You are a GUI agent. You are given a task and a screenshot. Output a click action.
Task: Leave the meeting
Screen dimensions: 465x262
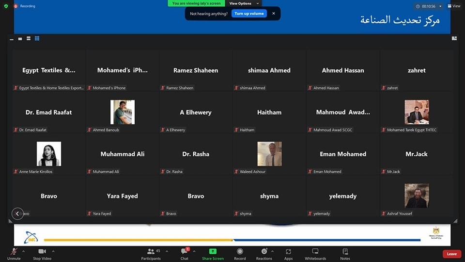(451, 254)
